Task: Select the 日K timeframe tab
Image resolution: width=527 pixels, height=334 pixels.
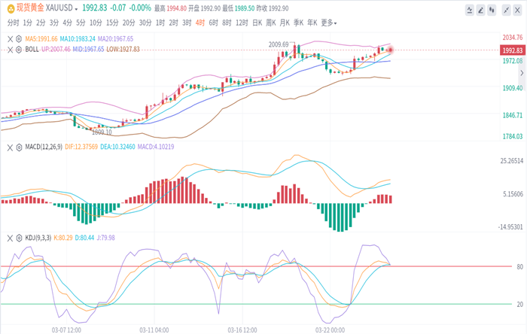Action: click(258, 23)
